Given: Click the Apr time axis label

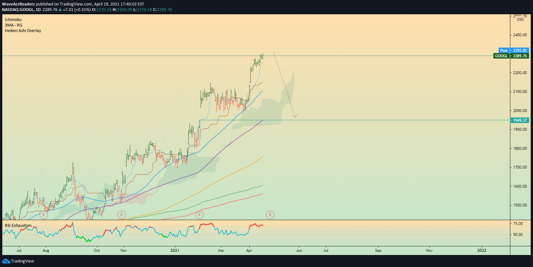Looking at the screenshot, I should pyautogui.click(x=249, y=250).
